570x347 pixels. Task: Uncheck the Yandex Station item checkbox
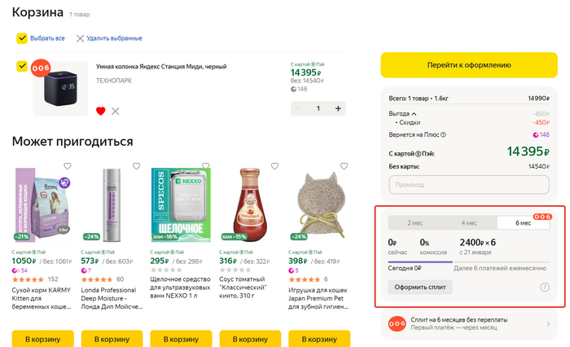click(x=22, y=67)
